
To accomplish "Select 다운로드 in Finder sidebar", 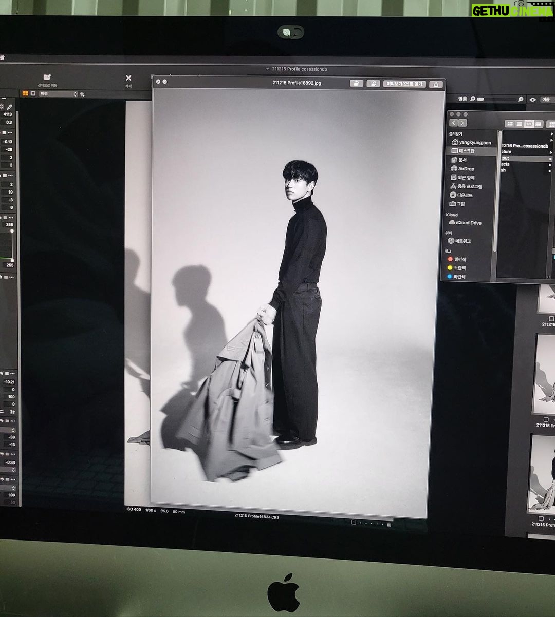I will pos(461,195).
